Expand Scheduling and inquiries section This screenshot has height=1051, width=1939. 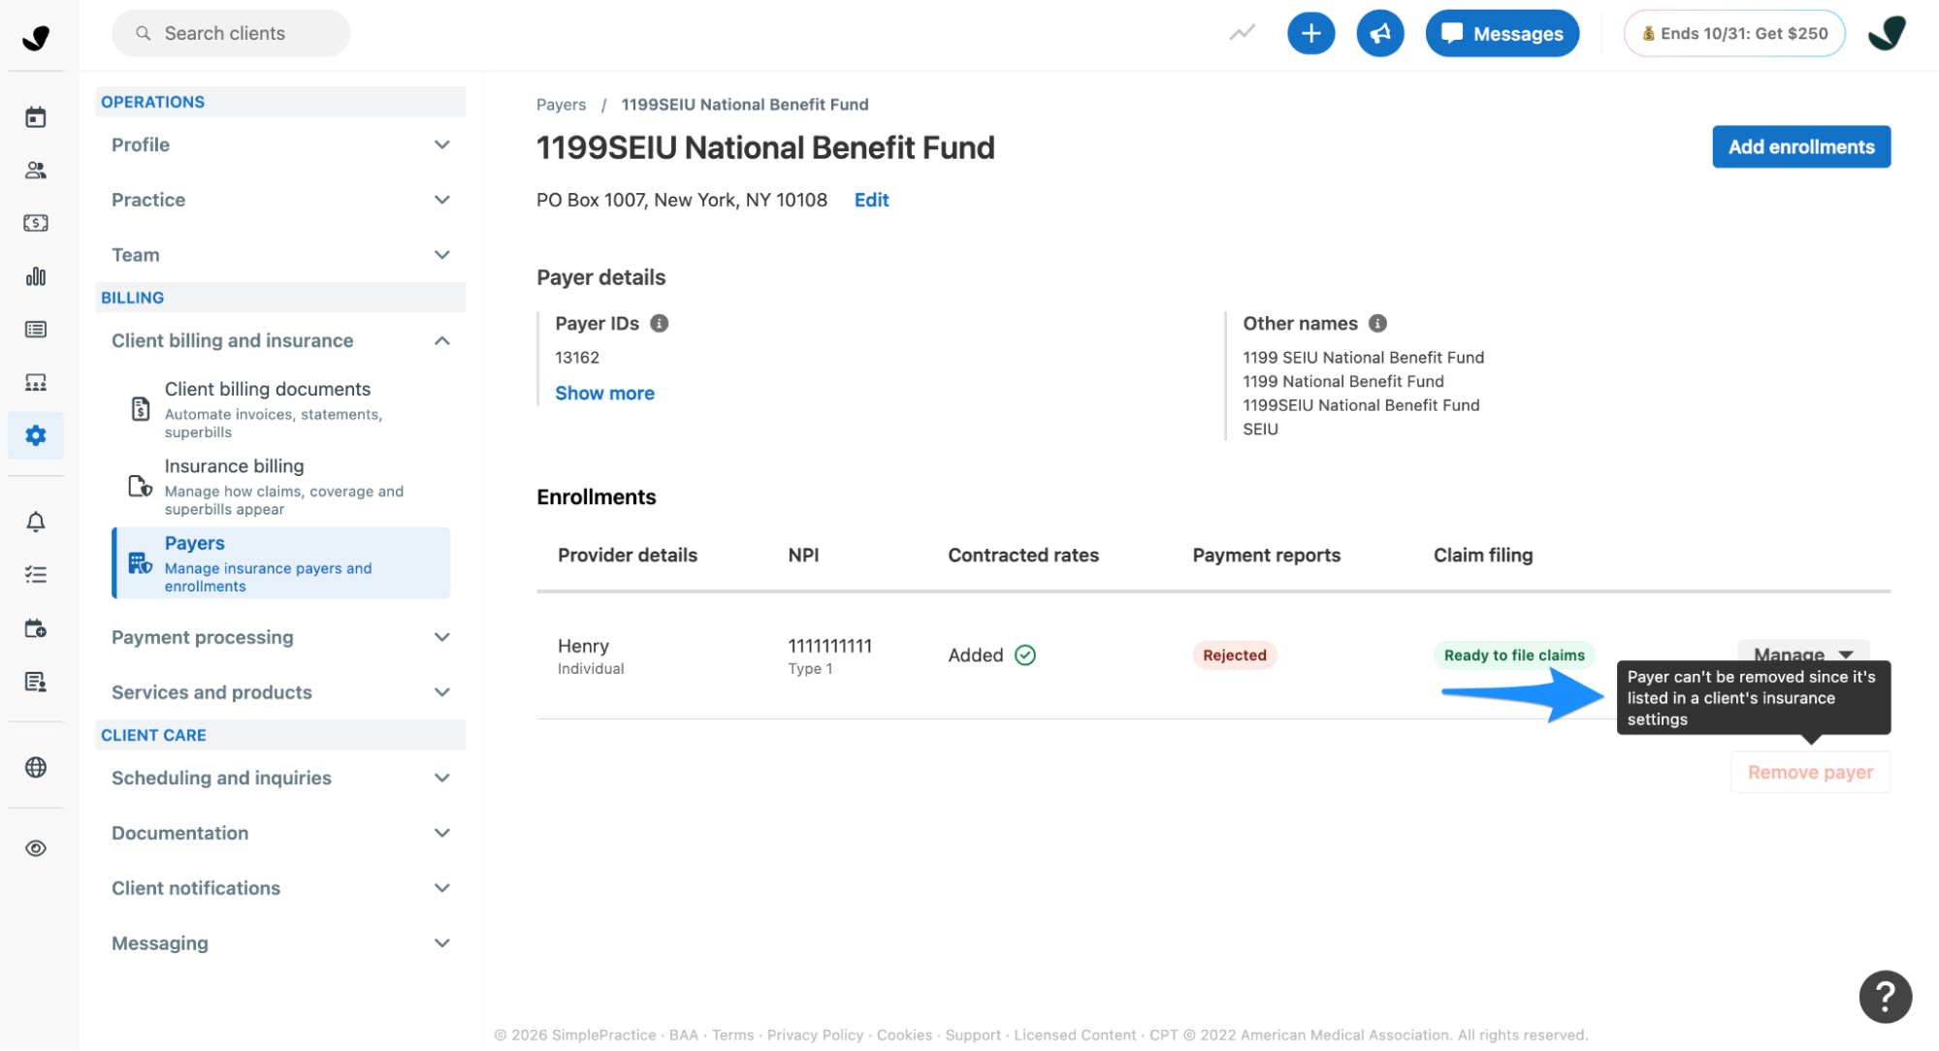[280, 778]
